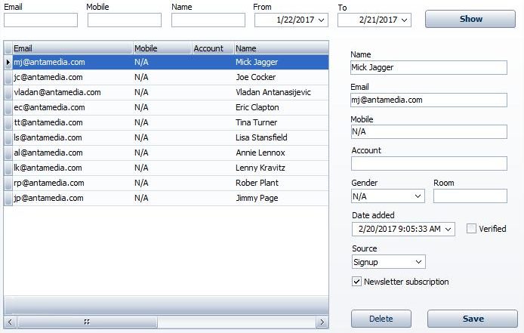Expand the Gender dropdown
Viewport: 524px width, 333px height.
tap(418, 196)
